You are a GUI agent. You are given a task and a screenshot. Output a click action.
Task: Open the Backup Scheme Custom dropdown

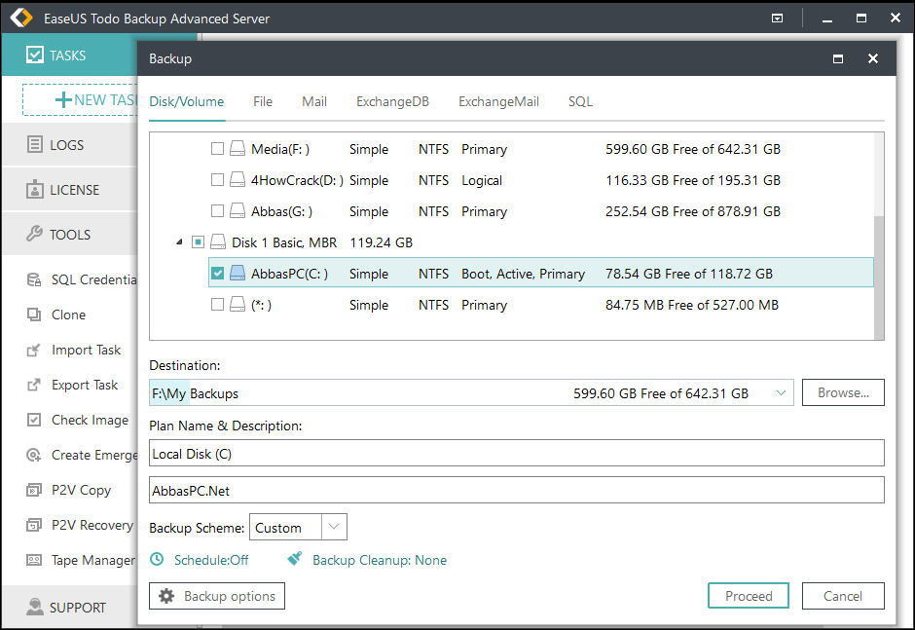pos(334,527)
